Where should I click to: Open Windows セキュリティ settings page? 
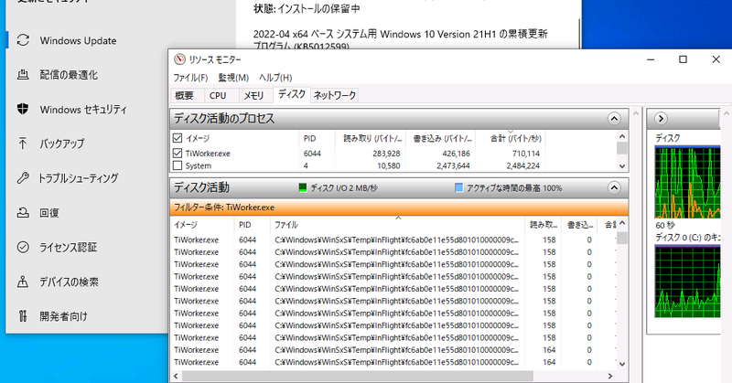click(x=83, y=109)
